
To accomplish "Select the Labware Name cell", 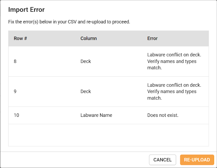I will click(x=96, y=115).
